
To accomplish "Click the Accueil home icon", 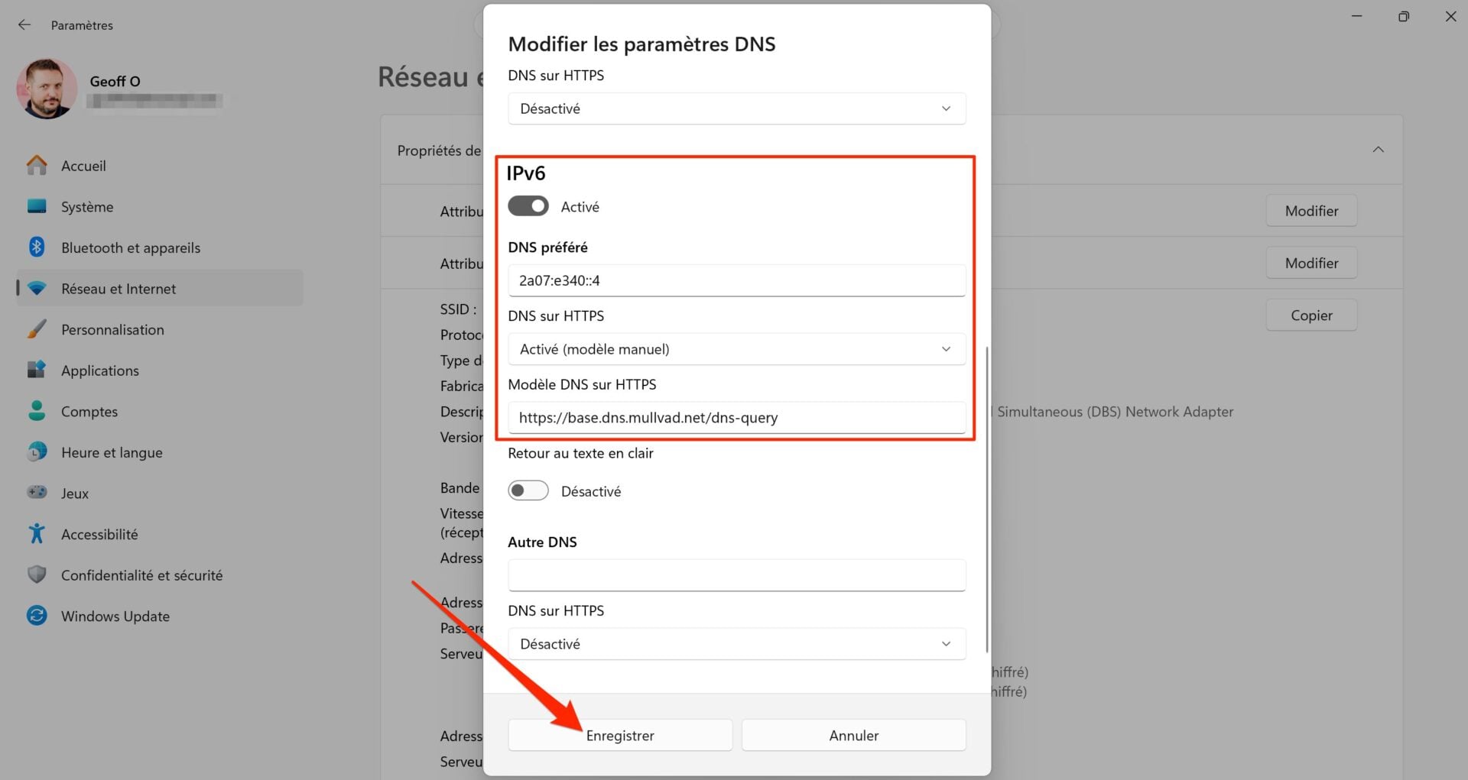I will click(37, 165).
